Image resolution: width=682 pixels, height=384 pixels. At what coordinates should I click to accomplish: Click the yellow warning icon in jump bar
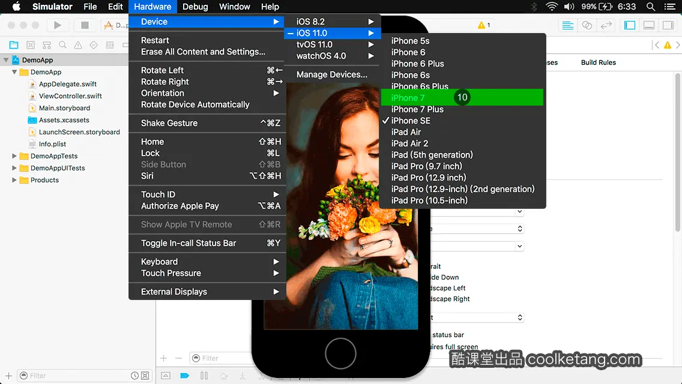[667, 45]
